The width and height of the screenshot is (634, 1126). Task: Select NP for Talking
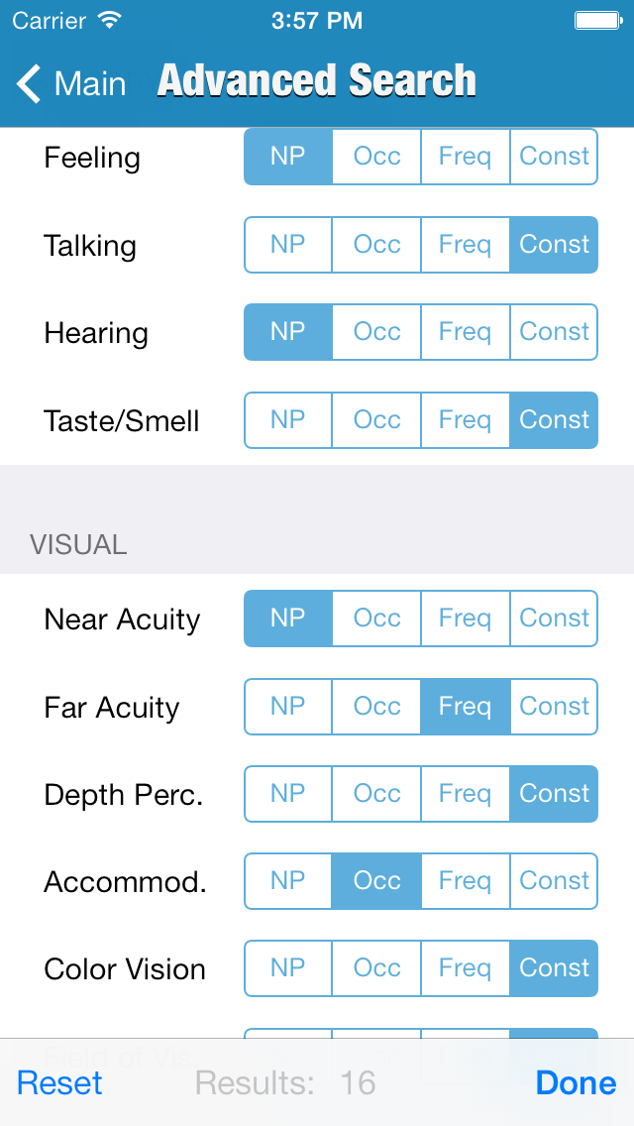pyautogui.click(x=288, y=245)
